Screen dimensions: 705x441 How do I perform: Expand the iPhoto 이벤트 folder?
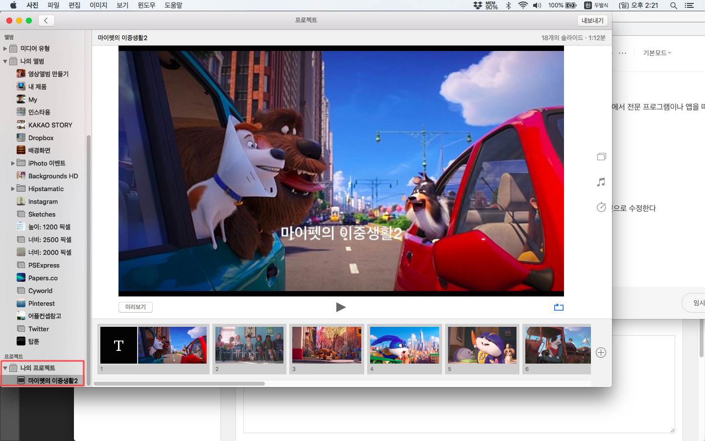[x=13, y=163]
